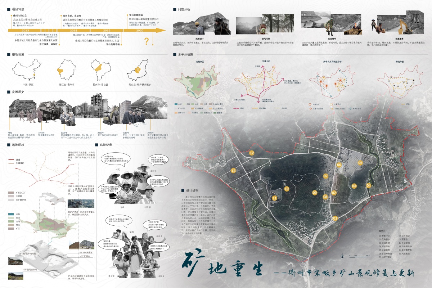Click the 25°-40°废弃地堆场 terrain label
The width and height of the screenshot is (432, 288).
pos(27,253)
